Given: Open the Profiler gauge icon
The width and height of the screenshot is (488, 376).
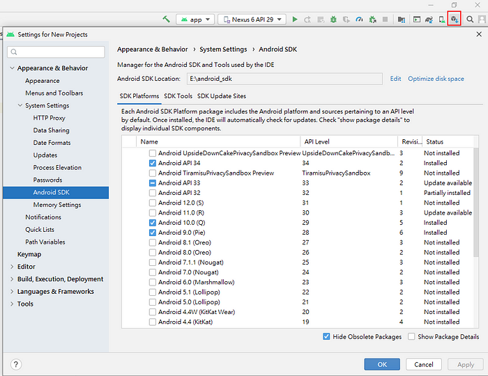Looking at the screenshot, I should (360, 19).
